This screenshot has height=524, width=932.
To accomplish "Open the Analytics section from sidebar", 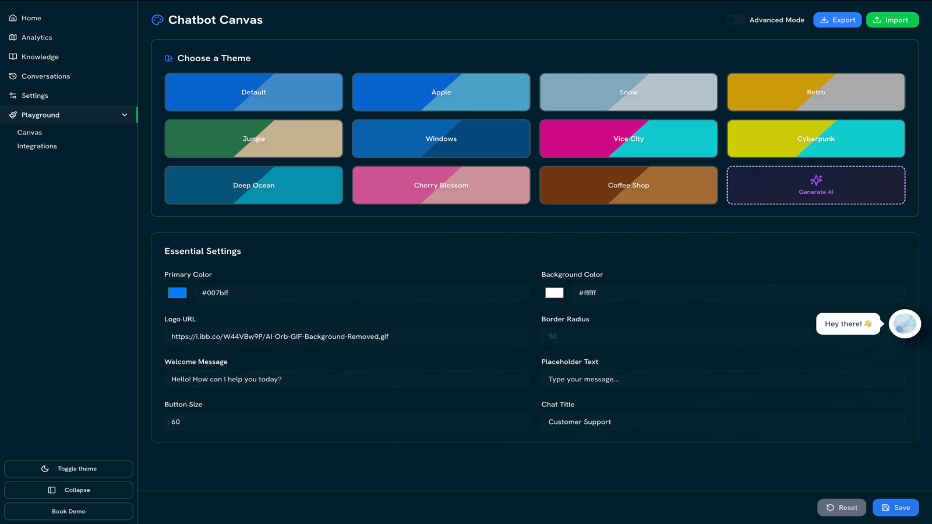I will pyautogui.click(x=37, y=37).
